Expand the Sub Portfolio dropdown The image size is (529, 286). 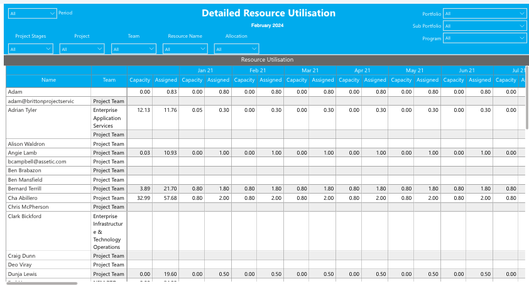484,26
